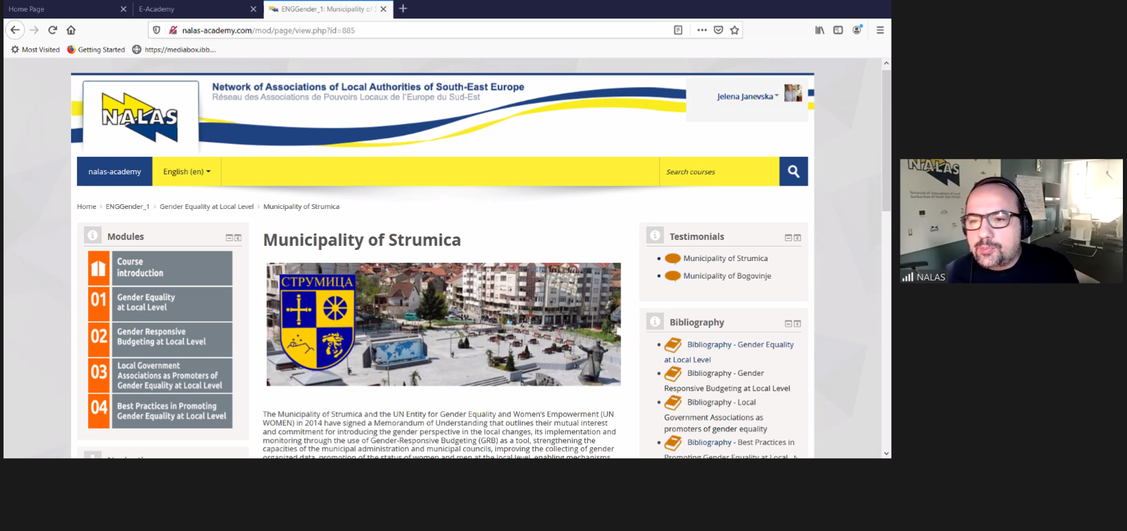Image resolution: width=1127 pixels, height=531 pixels.
Task: Go to ENGGender_1 breadcrumb
Action: click(127, 207)
